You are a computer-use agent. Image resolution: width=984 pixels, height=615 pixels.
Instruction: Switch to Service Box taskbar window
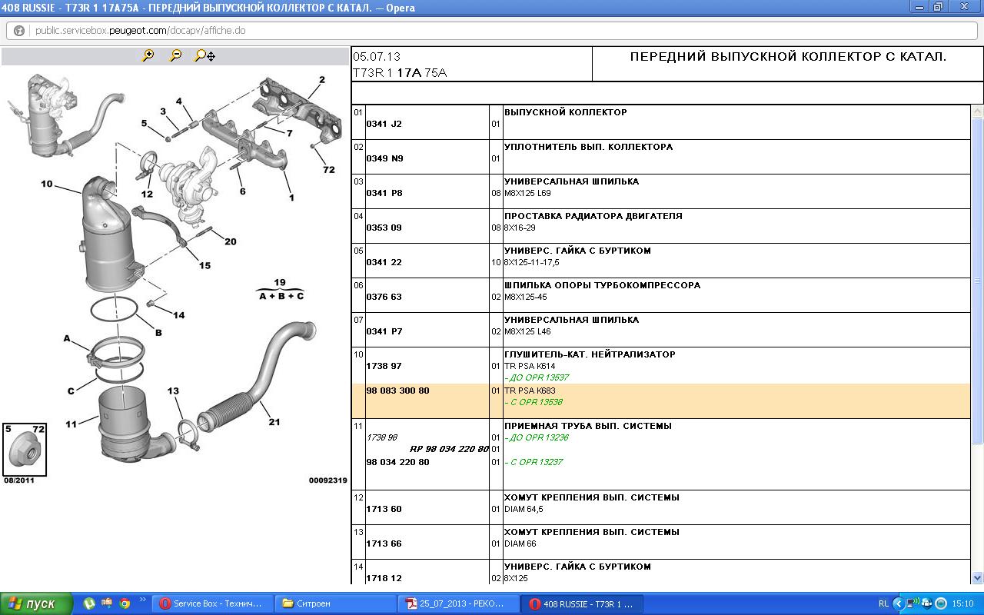[211, 603]
